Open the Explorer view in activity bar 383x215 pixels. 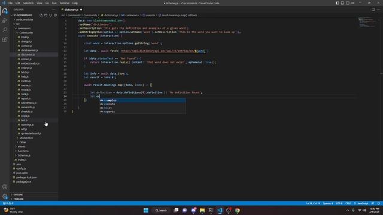pyautogui.click(x=5, y=11)
